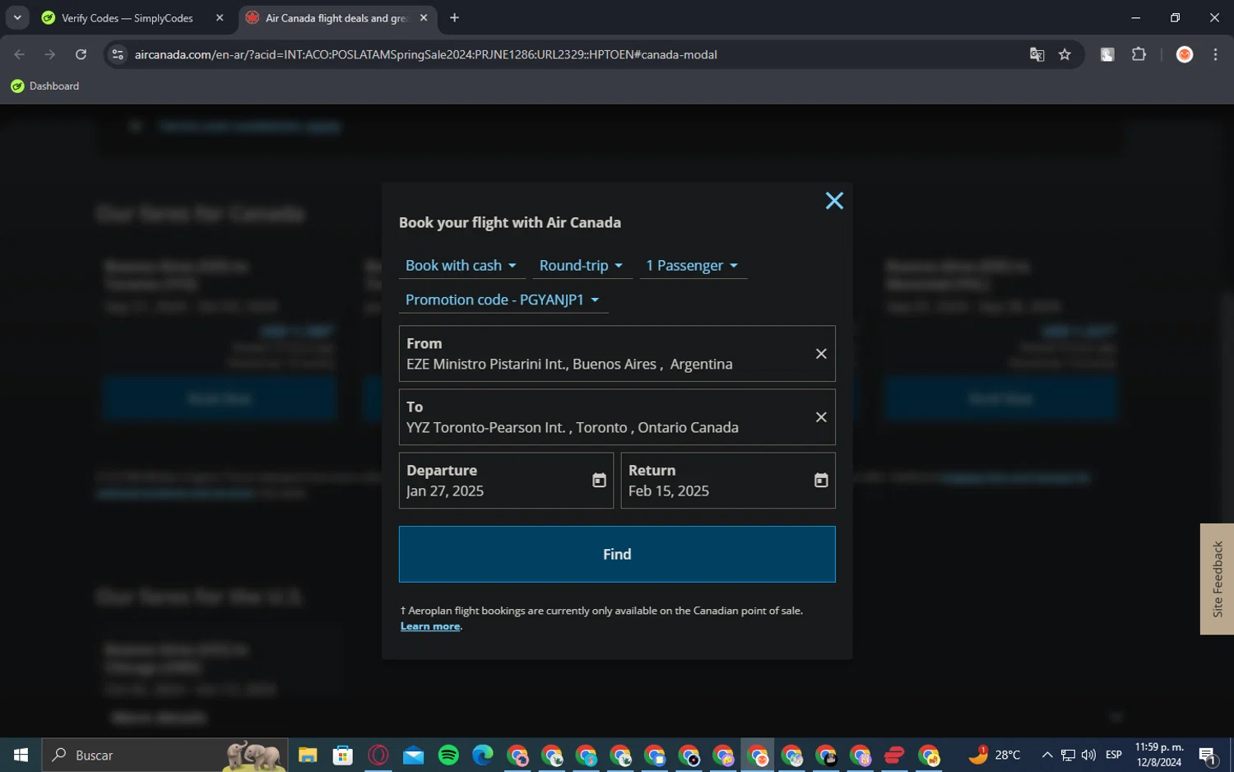This screenshot has width=1234, height=772.
Task: Select the Air Canada flight deals tab
Action: click(337, 18)
